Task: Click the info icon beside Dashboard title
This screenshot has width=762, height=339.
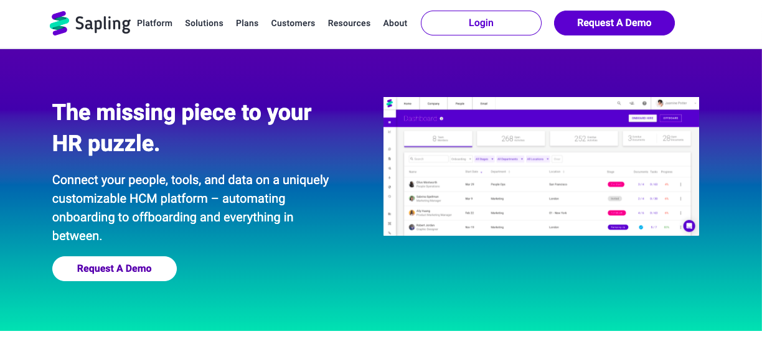Action: (x=441, y=118)
